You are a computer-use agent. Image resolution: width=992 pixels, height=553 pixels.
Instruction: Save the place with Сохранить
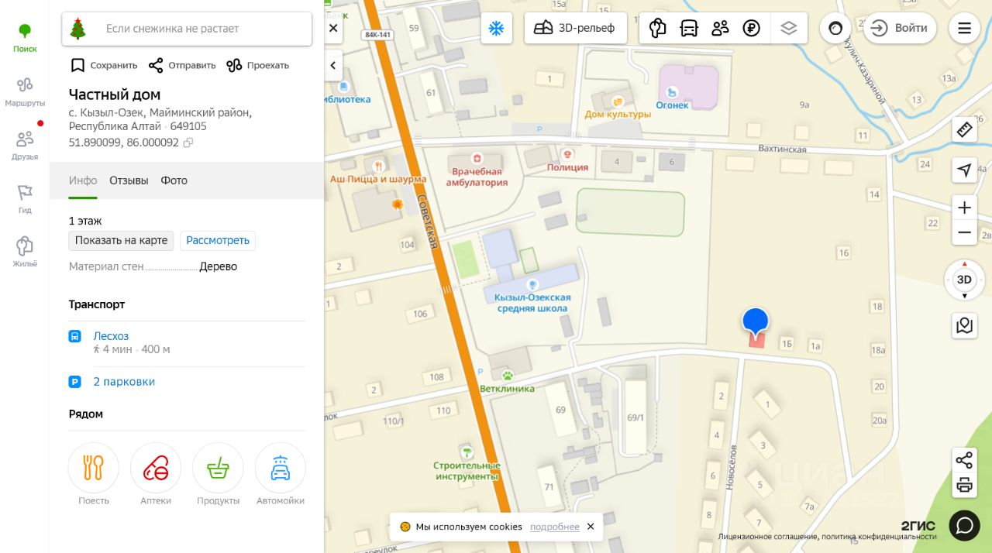(104, 65)
